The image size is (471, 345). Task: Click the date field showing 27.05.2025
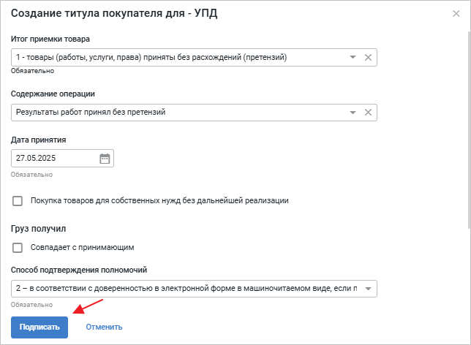point(53,158)
